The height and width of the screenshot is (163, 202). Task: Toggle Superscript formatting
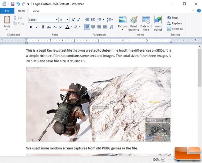pos(61,27)
